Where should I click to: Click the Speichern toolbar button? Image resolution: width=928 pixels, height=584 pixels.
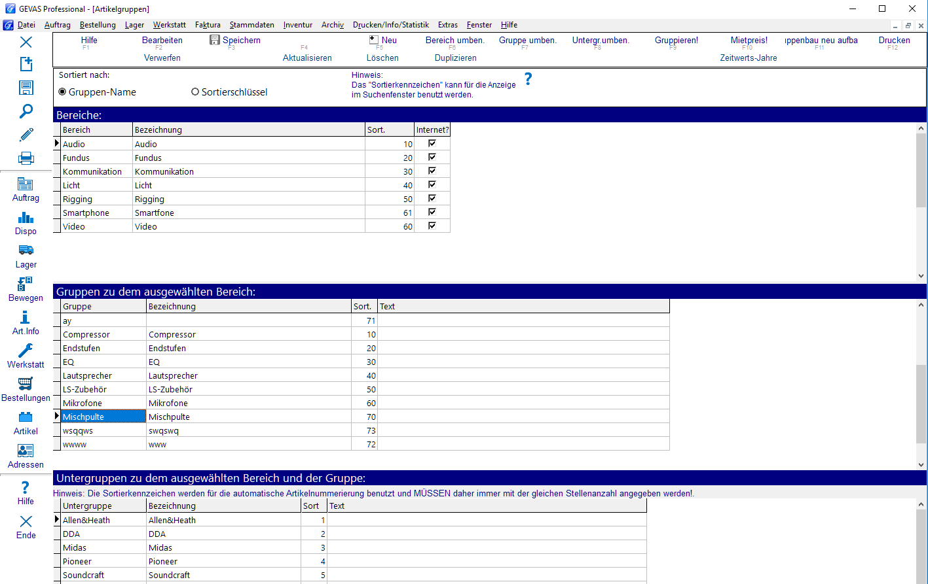pos(235,40)
